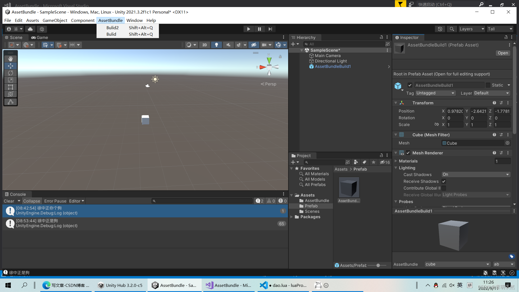Open the Undo History icon
This screenshot has width=519, height=292.
tap(440, 29)
